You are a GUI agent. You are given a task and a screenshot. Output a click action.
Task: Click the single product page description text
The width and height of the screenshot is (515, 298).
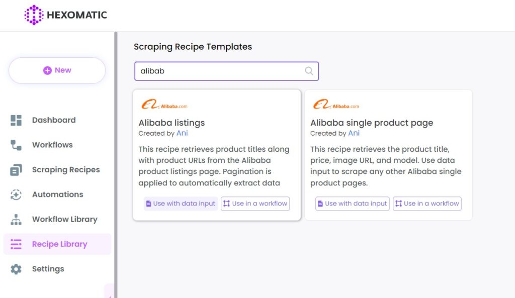[386, 166]
